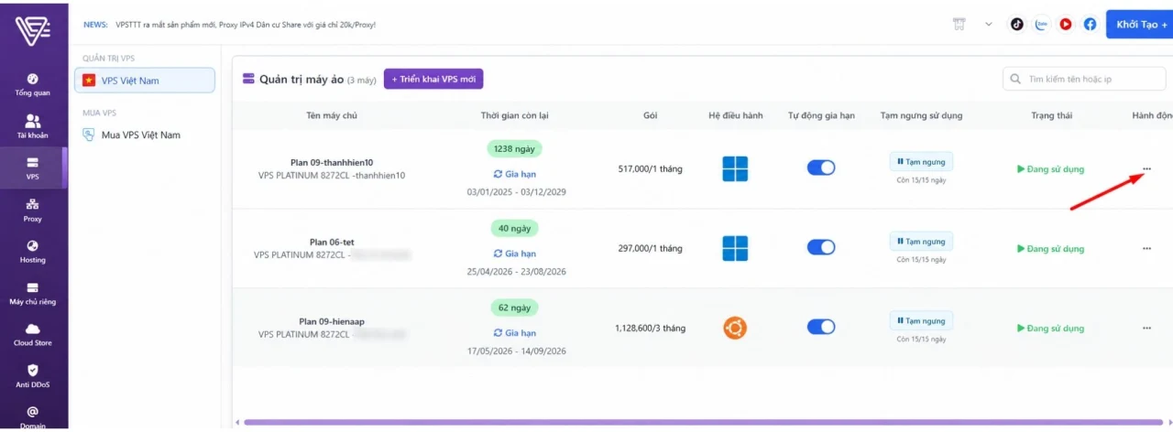
Task: Select VPS in the left sidebar
Action: (x=33, y=168)
